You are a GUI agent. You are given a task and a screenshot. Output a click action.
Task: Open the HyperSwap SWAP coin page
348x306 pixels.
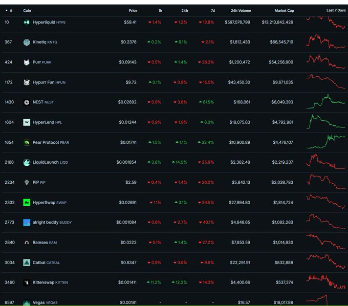point(50,203)
